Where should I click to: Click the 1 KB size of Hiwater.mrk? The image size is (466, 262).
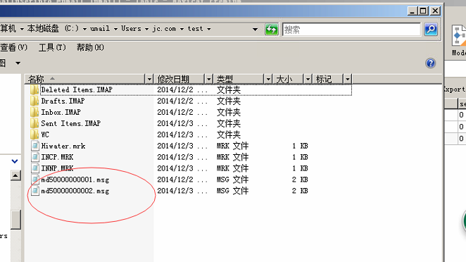[300, 146]
